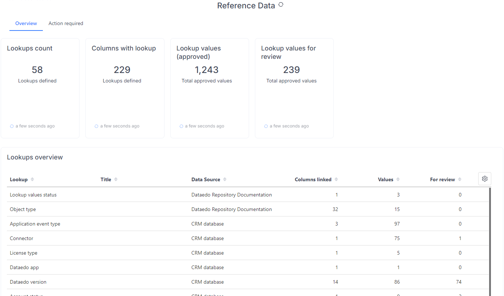Select the Object type lookup row
Image resolution: width=504 pixels, height=296 pixels.
click(x=248, y=209)
